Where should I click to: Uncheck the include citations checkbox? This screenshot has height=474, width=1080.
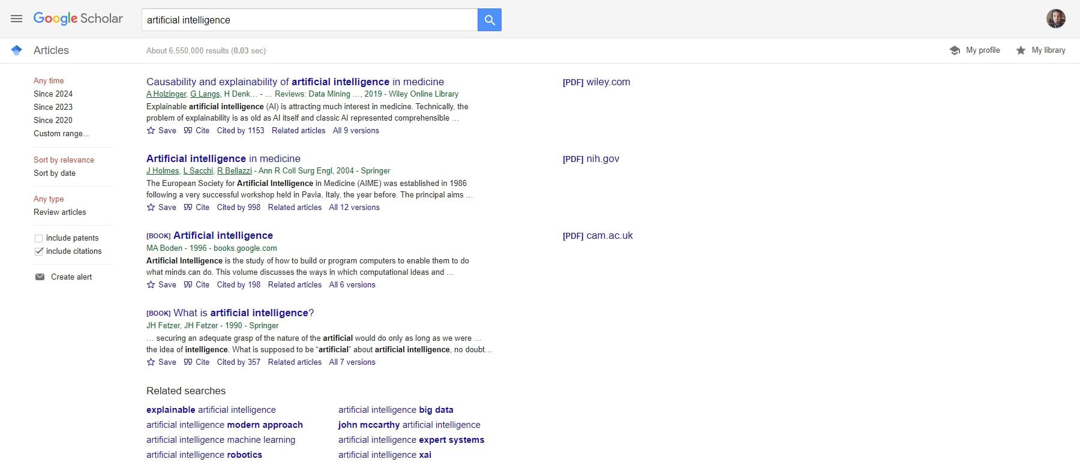39,251
